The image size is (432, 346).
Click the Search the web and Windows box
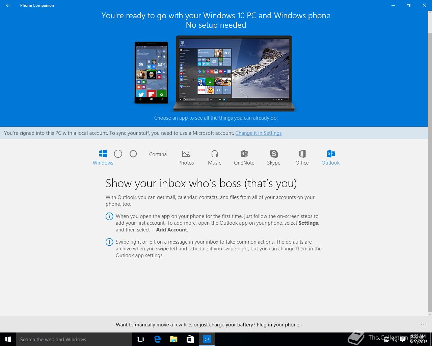click(74, 339)
